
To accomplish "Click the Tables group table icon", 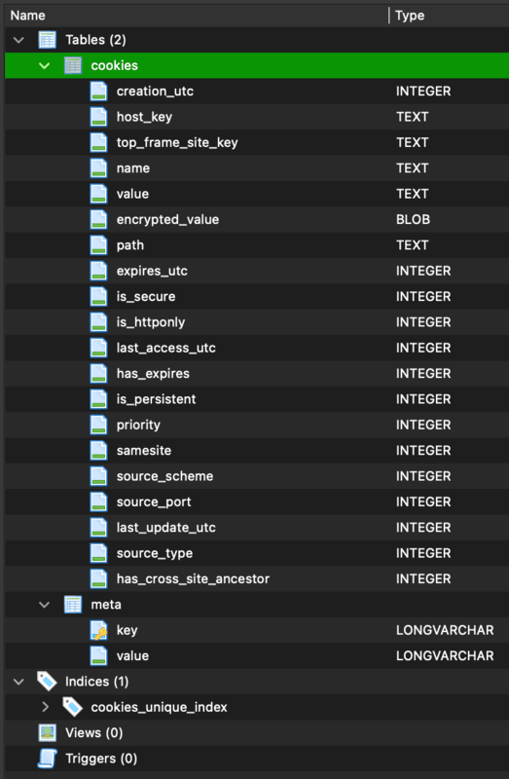I will tap(47, 40).
